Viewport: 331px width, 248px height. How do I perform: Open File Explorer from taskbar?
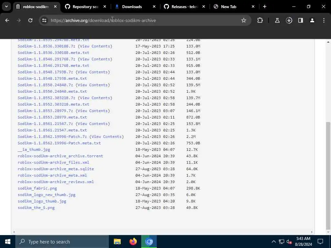click(x=117, y=242)
